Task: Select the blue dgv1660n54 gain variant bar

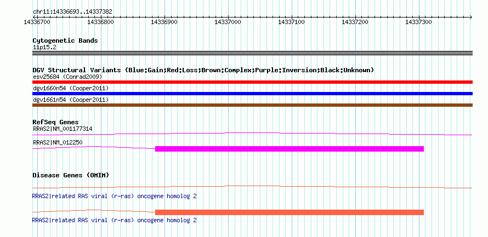Action: tap(252, 94)
